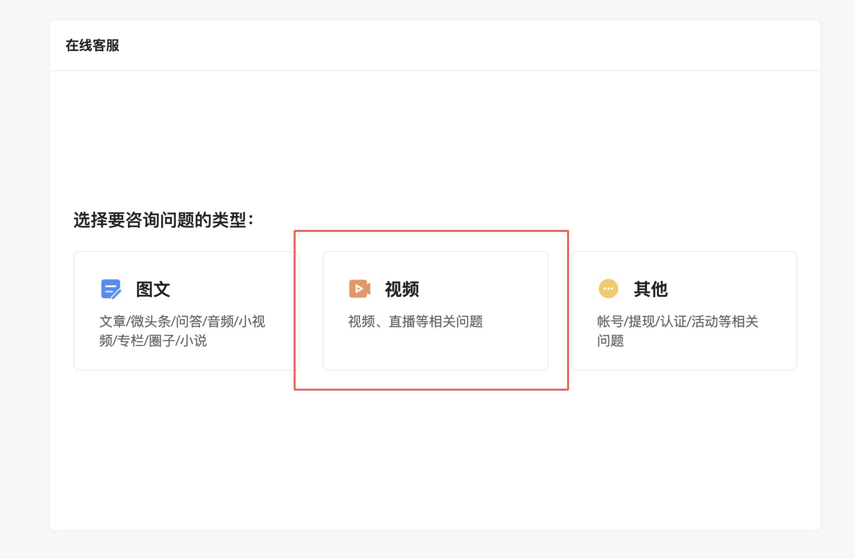Click the 图文 title text
The height and width of the screenshot is (559, 855).
click(x=154, y=289)
